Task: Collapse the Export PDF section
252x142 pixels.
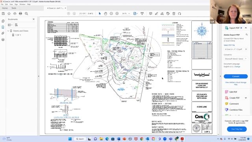Action: [246, 28]
